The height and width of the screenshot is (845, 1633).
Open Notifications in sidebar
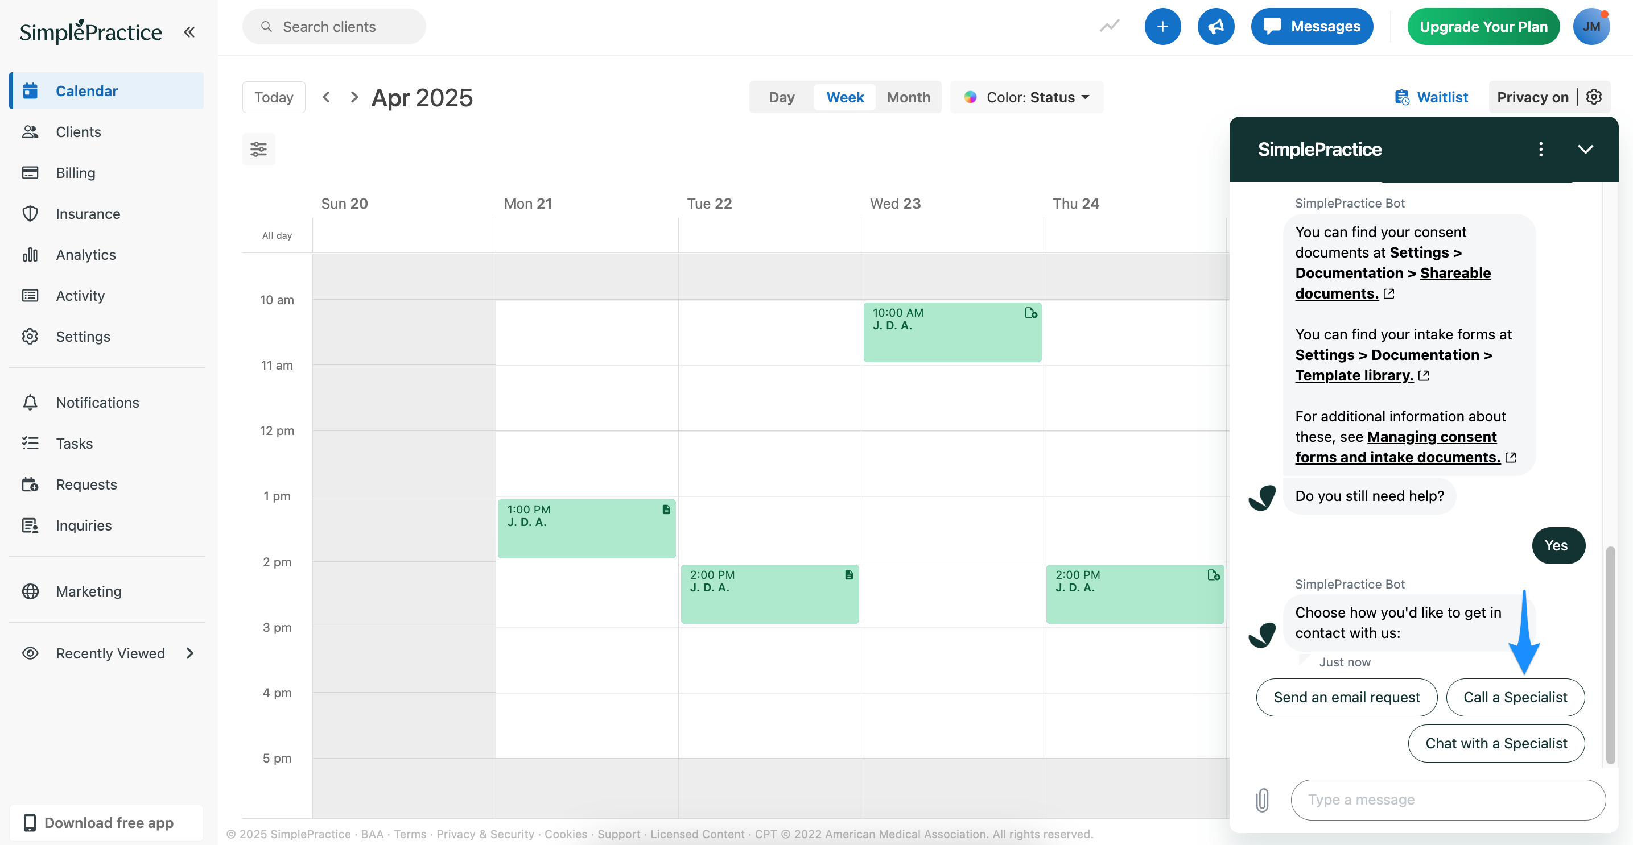pos(106,402)
